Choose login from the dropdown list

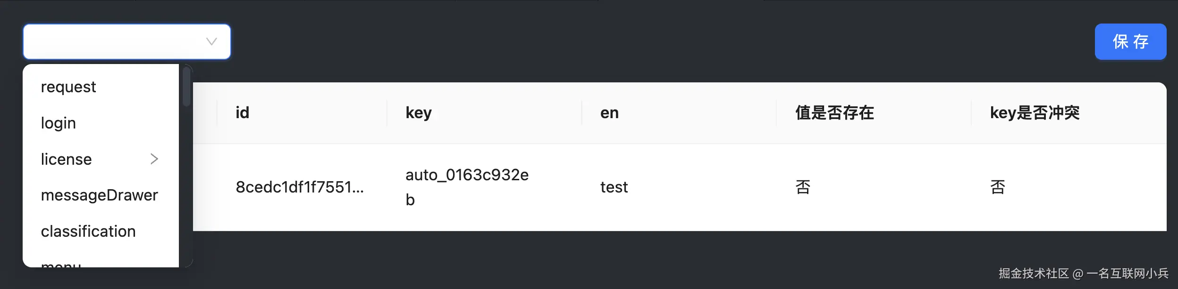pos(59,123)
